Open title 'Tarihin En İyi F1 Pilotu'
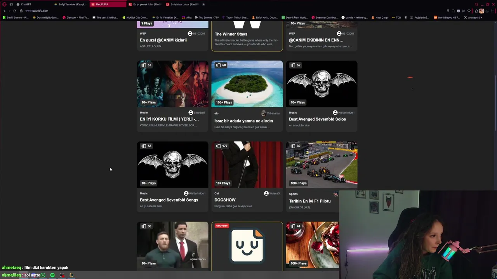 coord(310,201)
